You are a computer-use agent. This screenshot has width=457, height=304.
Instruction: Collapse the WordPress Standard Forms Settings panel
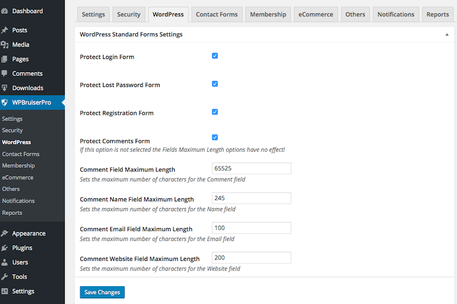click(x=447, y=34)
